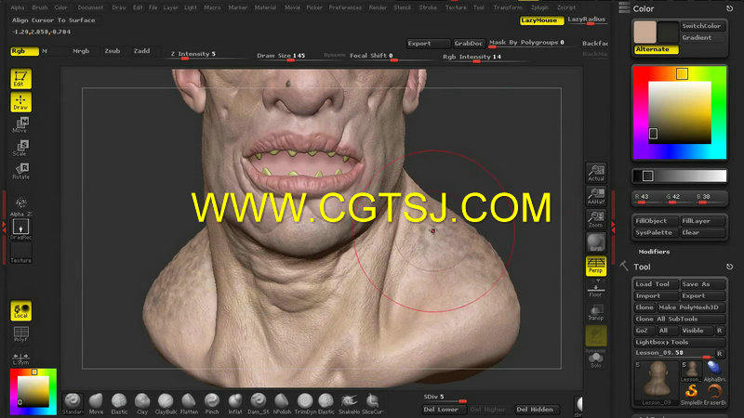Click Save As in Tool palette
The image size is (744, 418).
tap(703, 284)
